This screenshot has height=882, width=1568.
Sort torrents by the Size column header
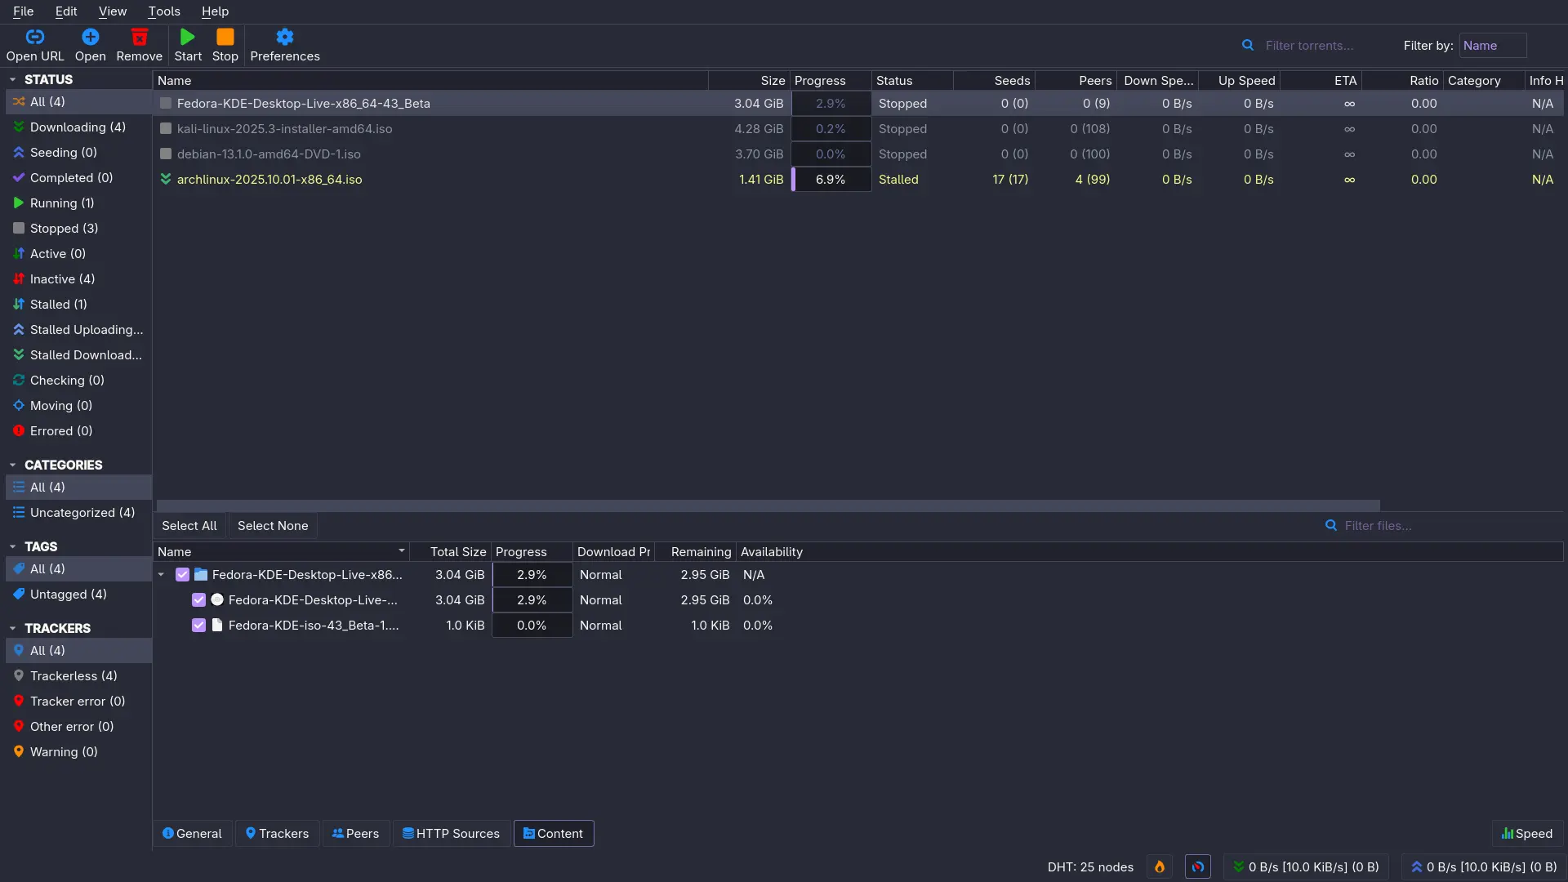tap(750, 81)
